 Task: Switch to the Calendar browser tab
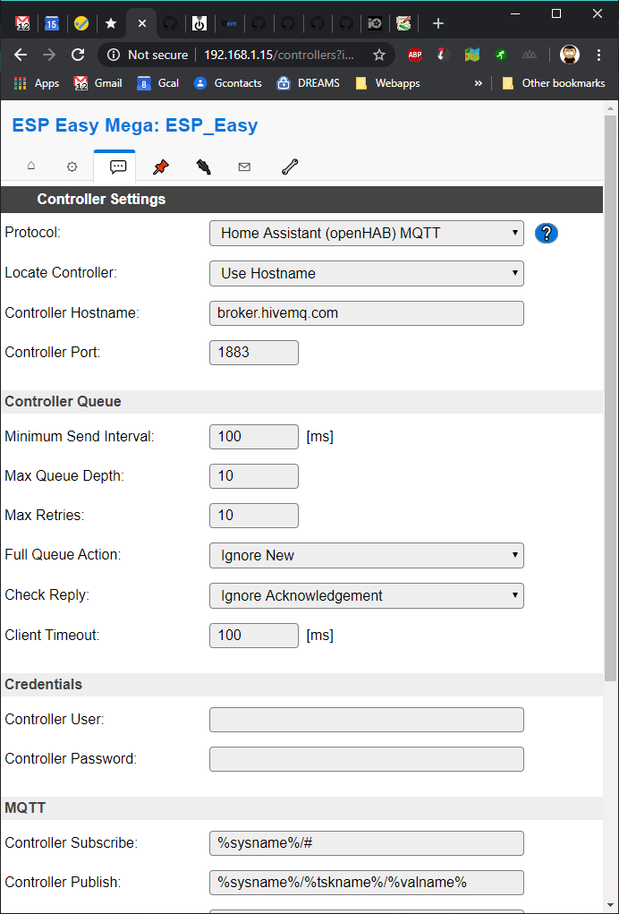click(53, 23)
